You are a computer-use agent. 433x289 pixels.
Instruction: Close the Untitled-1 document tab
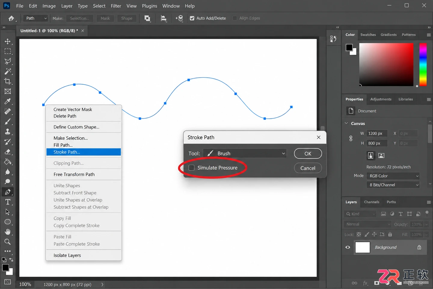[x=83, y=31]
